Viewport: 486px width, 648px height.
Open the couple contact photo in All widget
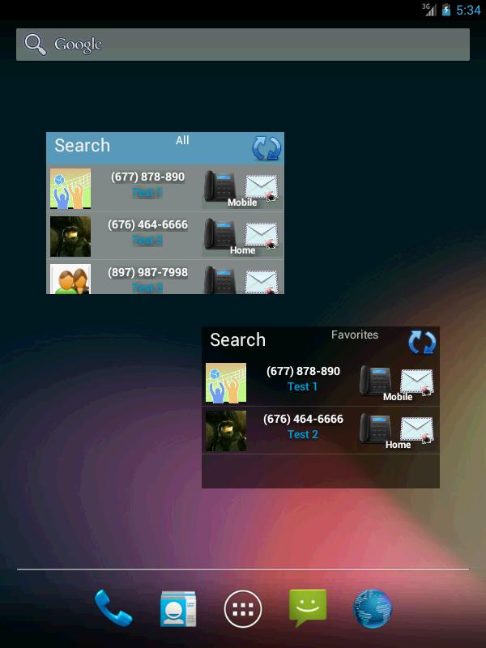pos(70,279)
